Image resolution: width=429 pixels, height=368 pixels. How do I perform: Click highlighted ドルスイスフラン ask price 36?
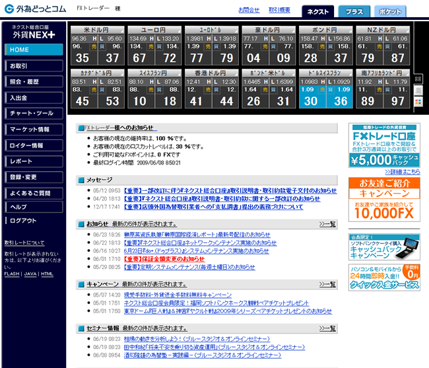341,101
